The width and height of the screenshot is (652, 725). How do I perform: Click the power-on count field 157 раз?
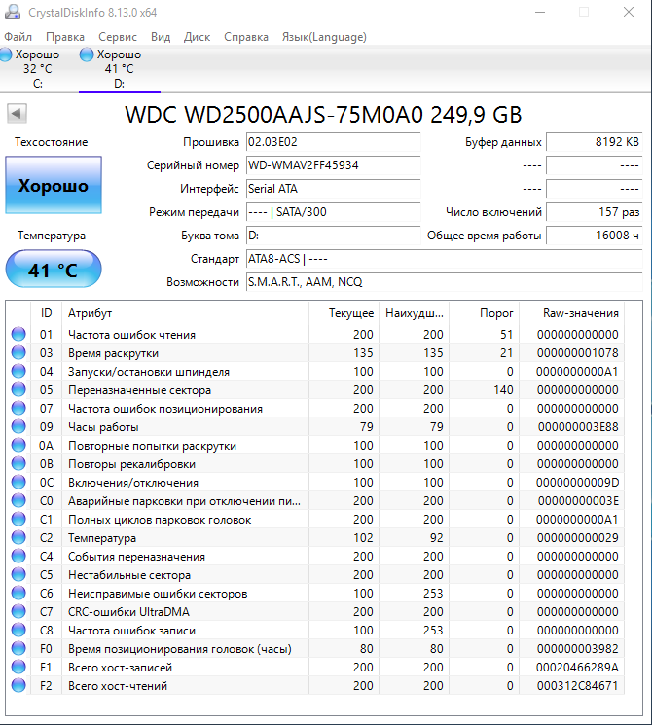595,212
